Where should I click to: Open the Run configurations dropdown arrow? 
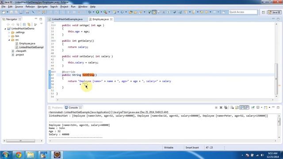(x=101, y=12)
